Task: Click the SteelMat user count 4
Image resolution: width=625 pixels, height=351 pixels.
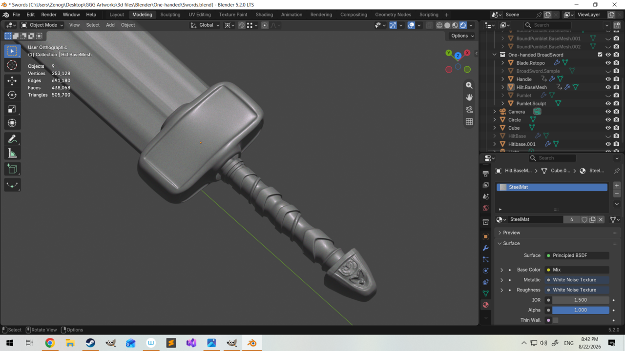Action: 571,220
